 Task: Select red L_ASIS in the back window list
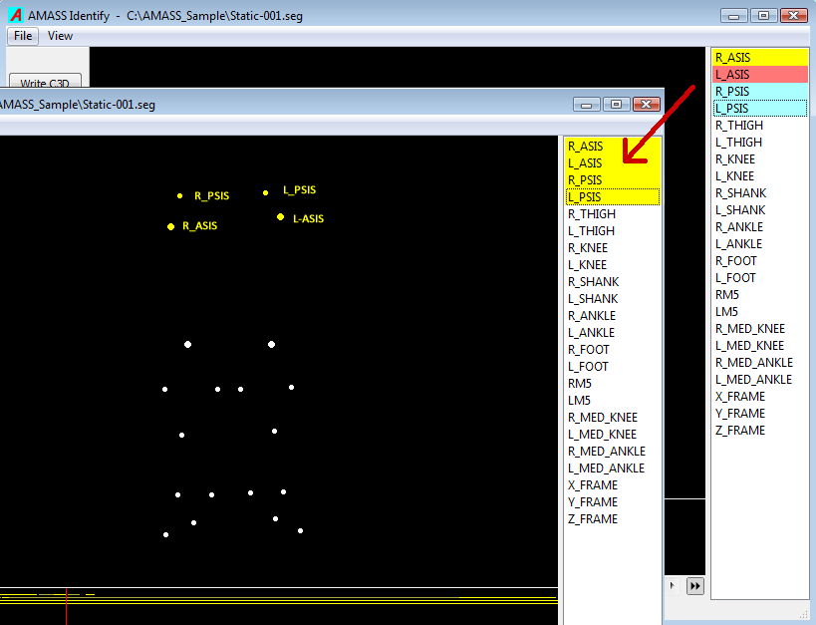click(x=760, y=75)
